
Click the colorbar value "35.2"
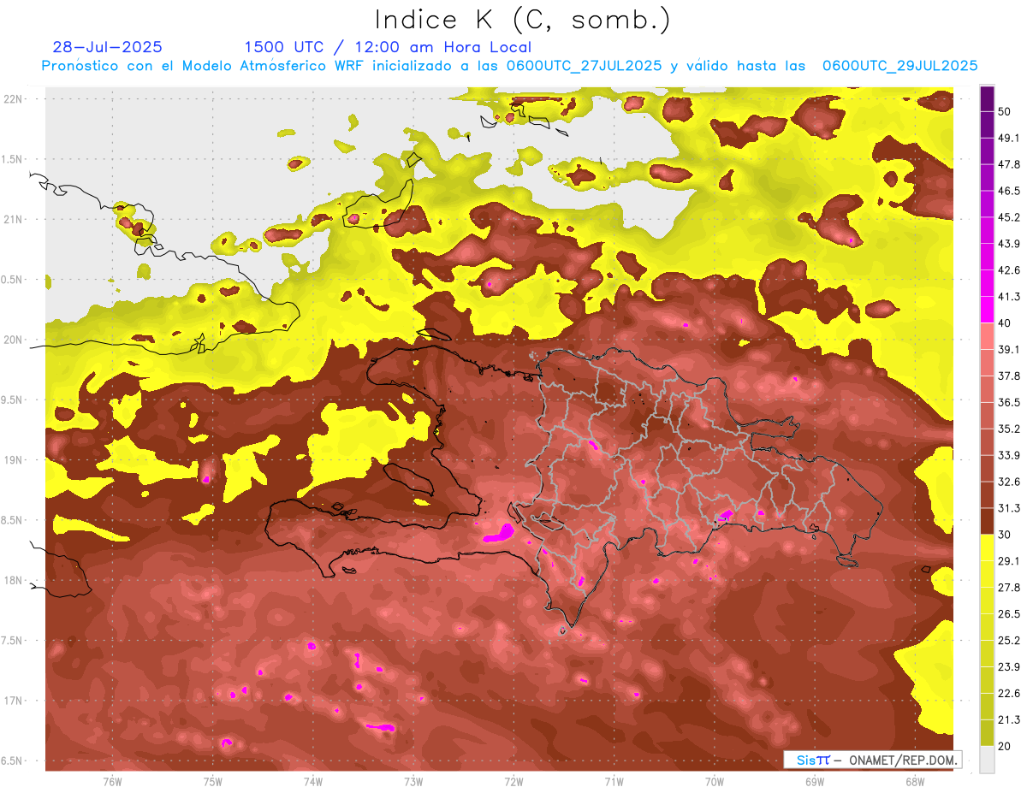point(1009,429)
